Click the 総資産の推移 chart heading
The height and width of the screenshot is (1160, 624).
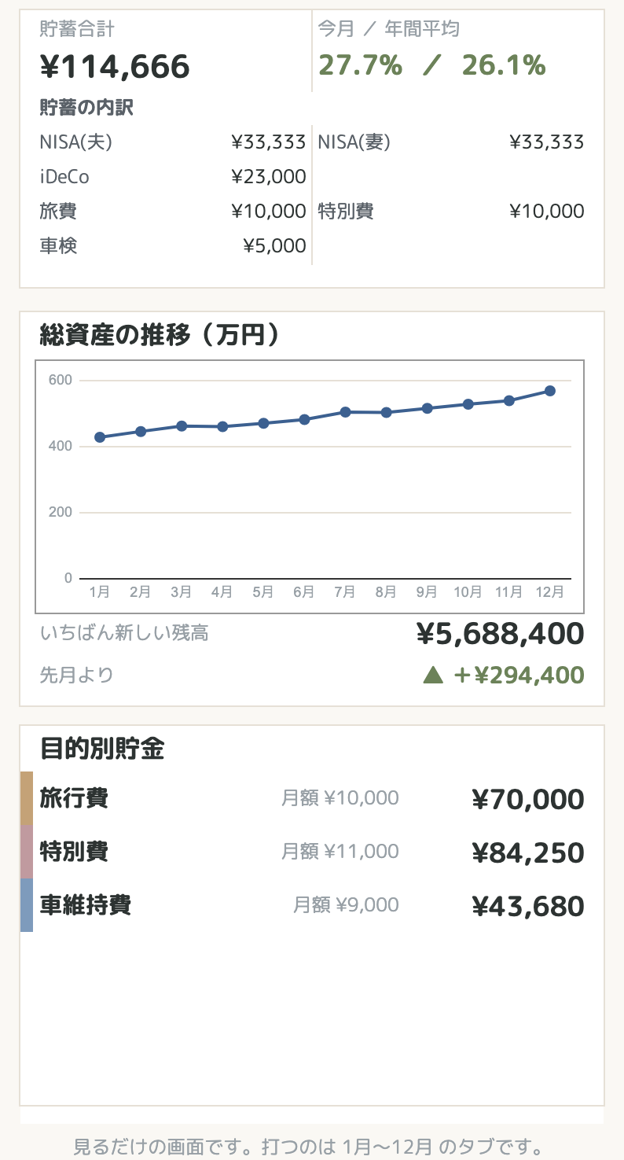pyautogui.click(x=160, y=336)
